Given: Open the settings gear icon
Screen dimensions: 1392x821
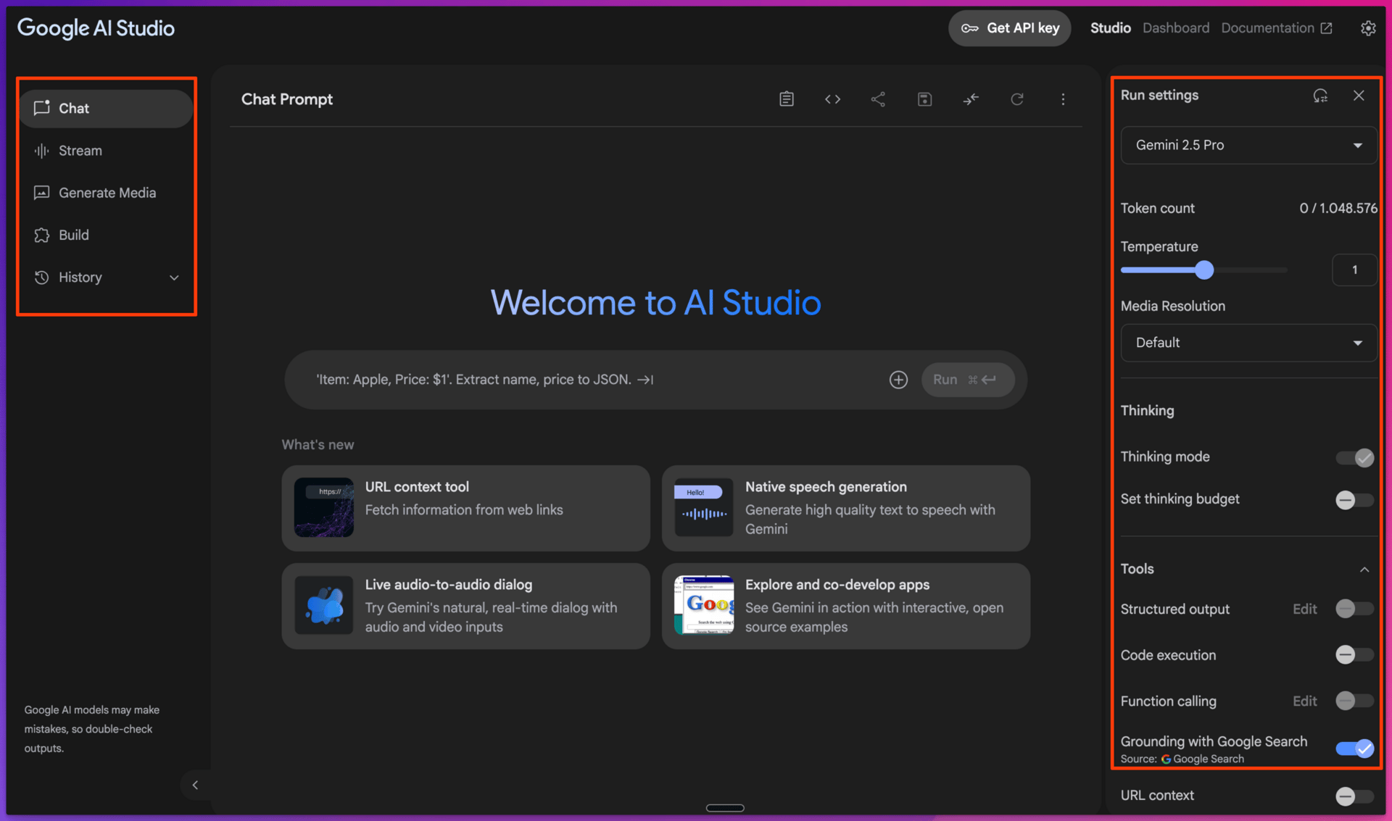Looking at the screenshot, I should coord(1368,28).
